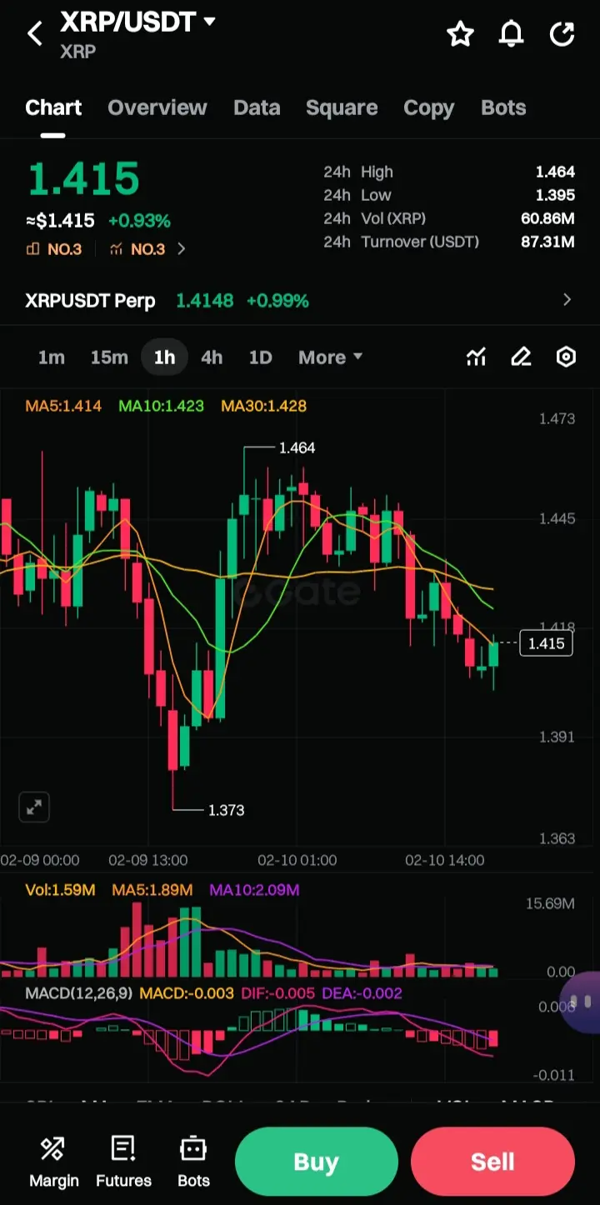Select the 1D timeframe

tap(261, 357)
